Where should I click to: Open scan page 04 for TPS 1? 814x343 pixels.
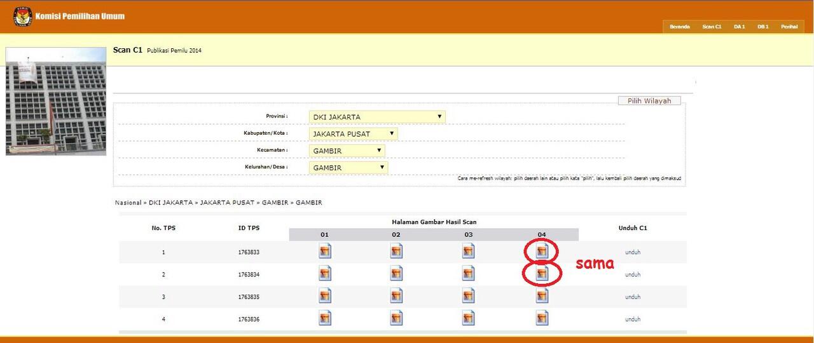click(x=542, y=252)
